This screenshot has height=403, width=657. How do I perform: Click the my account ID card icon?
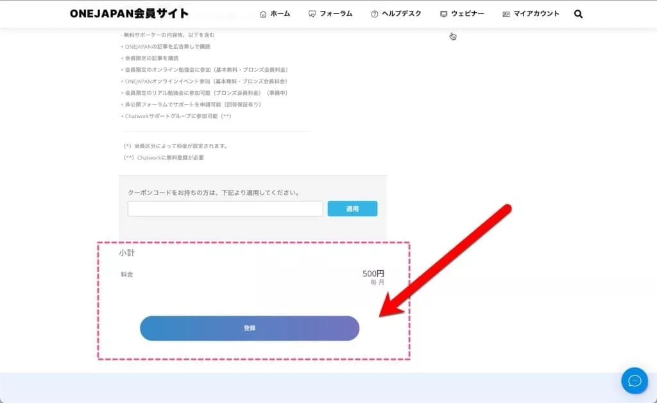[506, 14]
